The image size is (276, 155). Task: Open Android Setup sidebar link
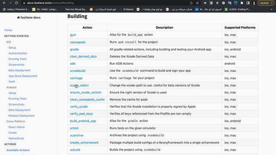click(x=12, y=93)
